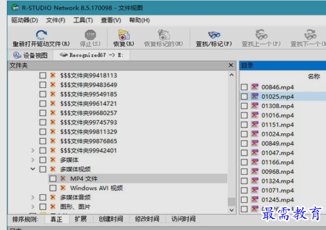
Task: Tick the checkbox for 多媒体视频
Action: pyautogui.click(x=43, y=169)
